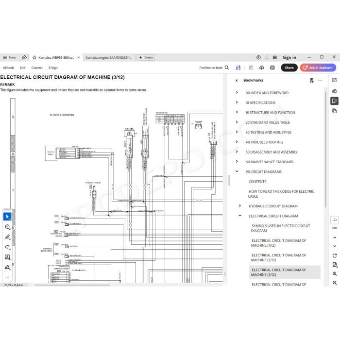Zoom in with the magnifier plus
This screenshot has height=340, width=340.
[335, 274]
